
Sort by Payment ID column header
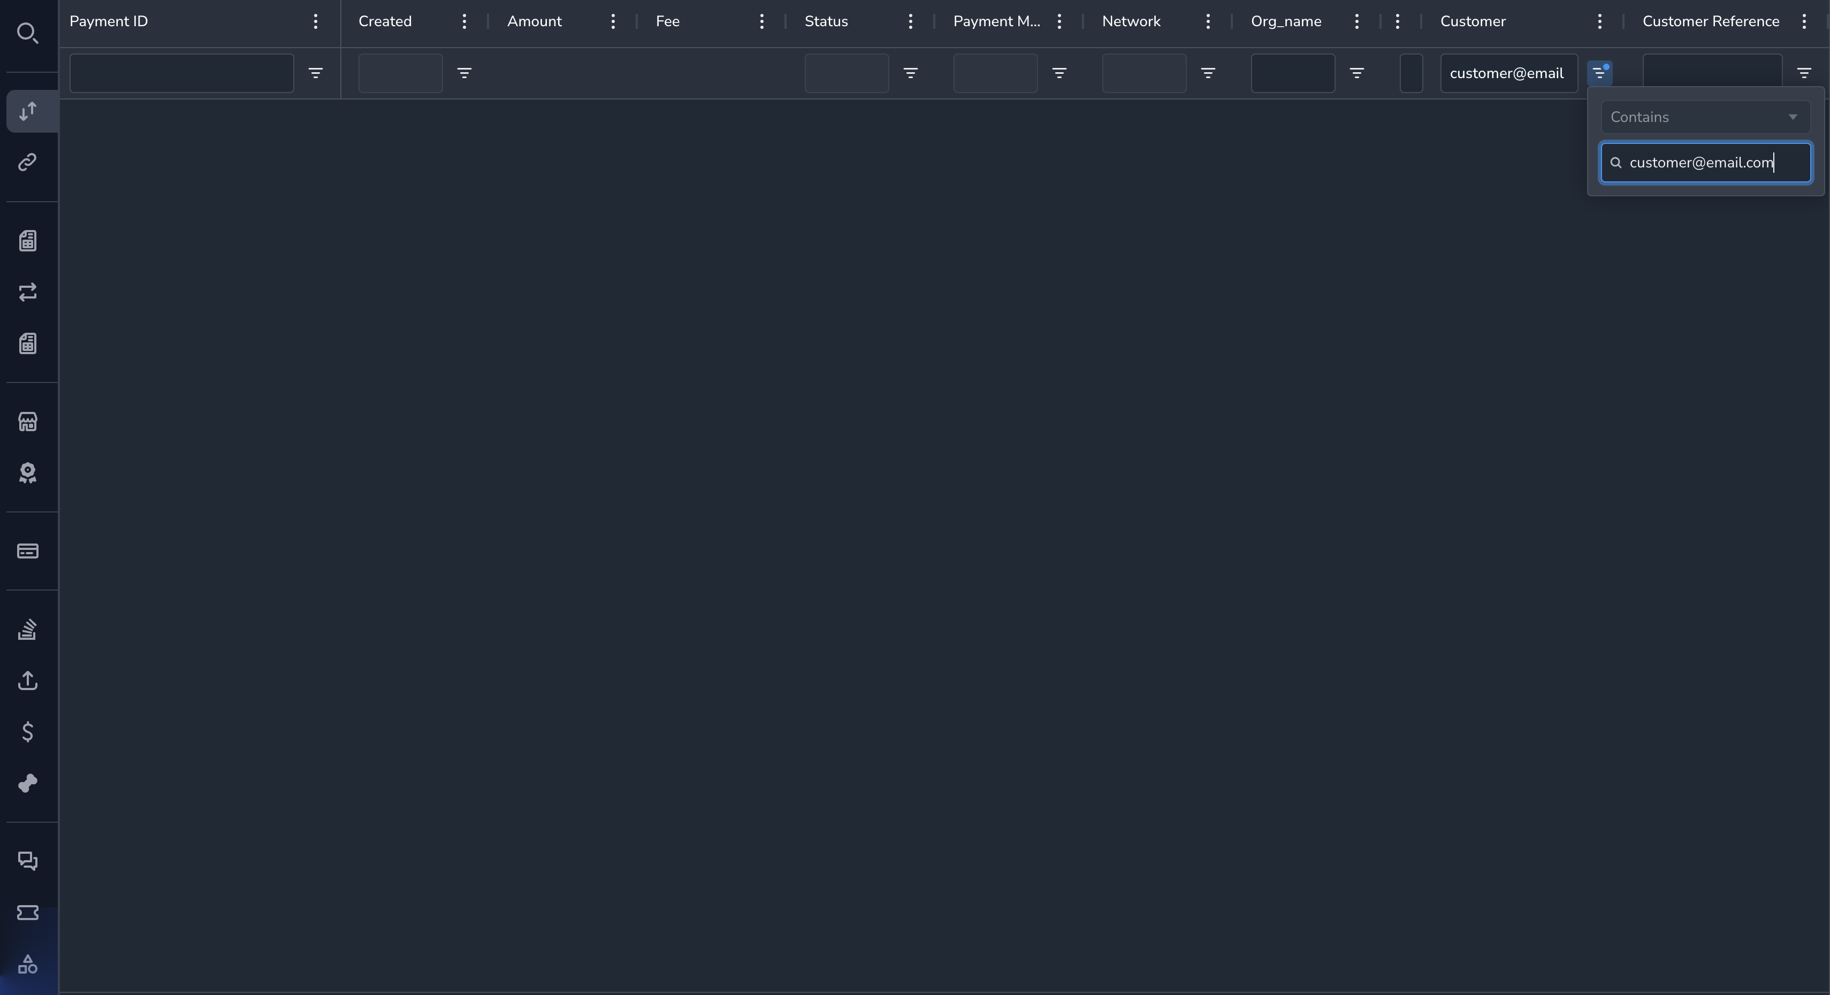pyautogui.click(x=109, y=21)
